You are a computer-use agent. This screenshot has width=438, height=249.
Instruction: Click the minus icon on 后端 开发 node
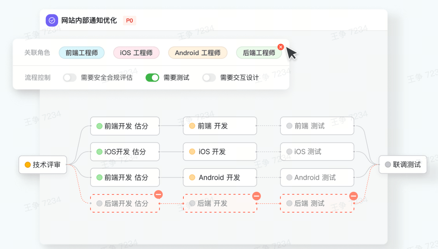(x=256, y=196)
